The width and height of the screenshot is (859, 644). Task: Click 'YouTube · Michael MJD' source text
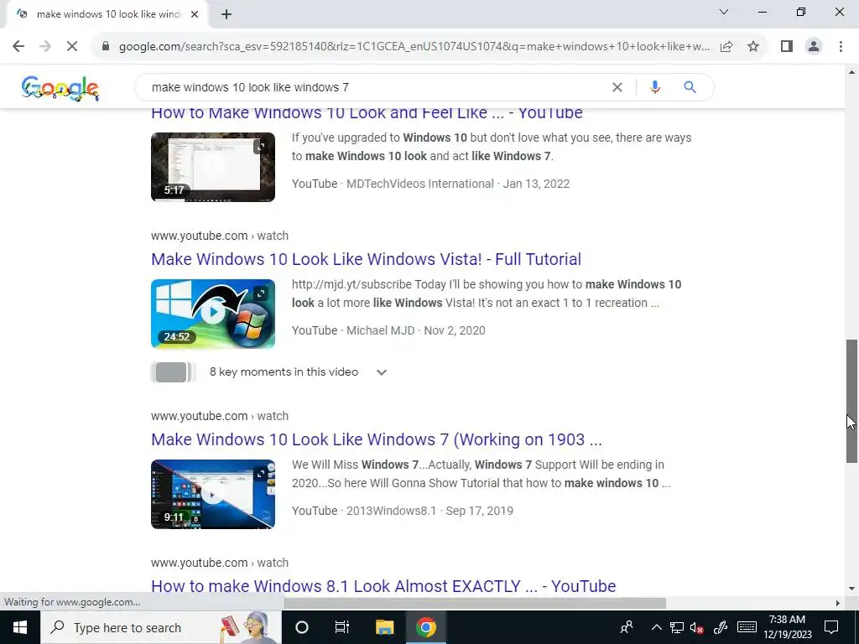pos(353,330)
